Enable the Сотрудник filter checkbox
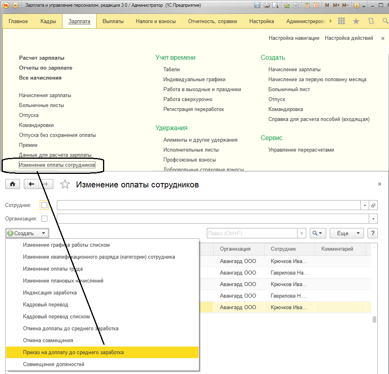This screenshot has width=389, height=374. [45, 205]
